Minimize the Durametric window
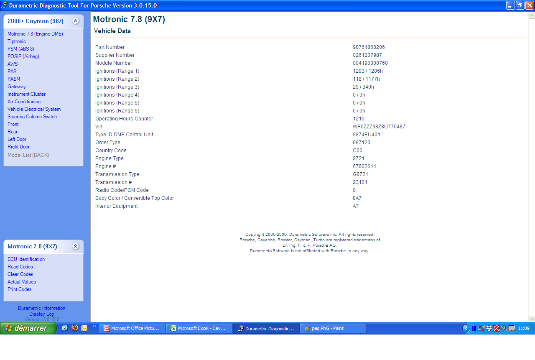 (511, 5)
